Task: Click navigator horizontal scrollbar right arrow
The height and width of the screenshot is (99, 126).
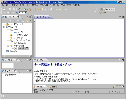Action: tap(31, 56)
